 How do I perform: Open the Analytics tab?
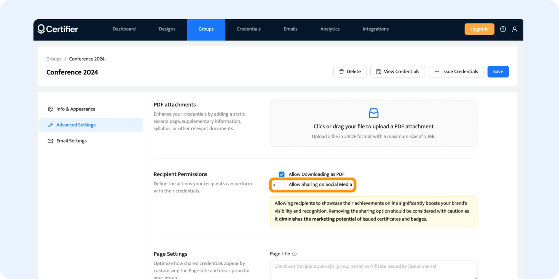[x=330, y=29]
